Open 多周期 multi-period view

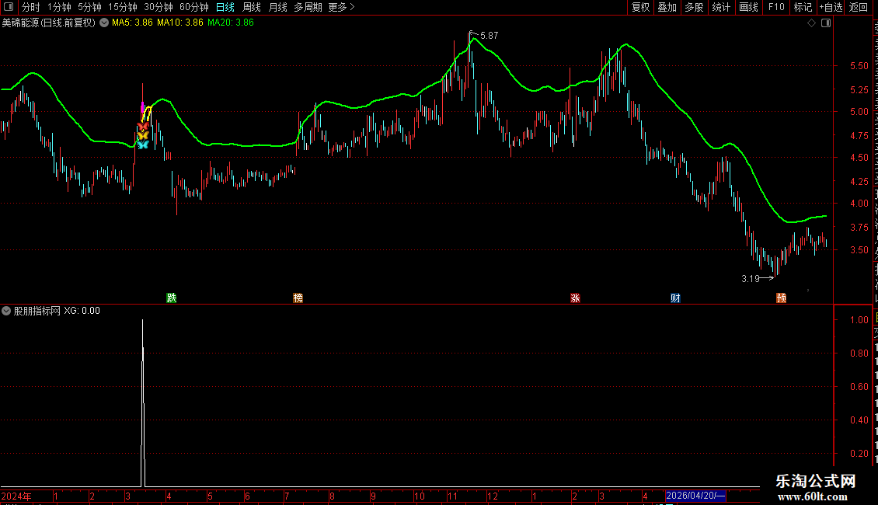[308, 7]
